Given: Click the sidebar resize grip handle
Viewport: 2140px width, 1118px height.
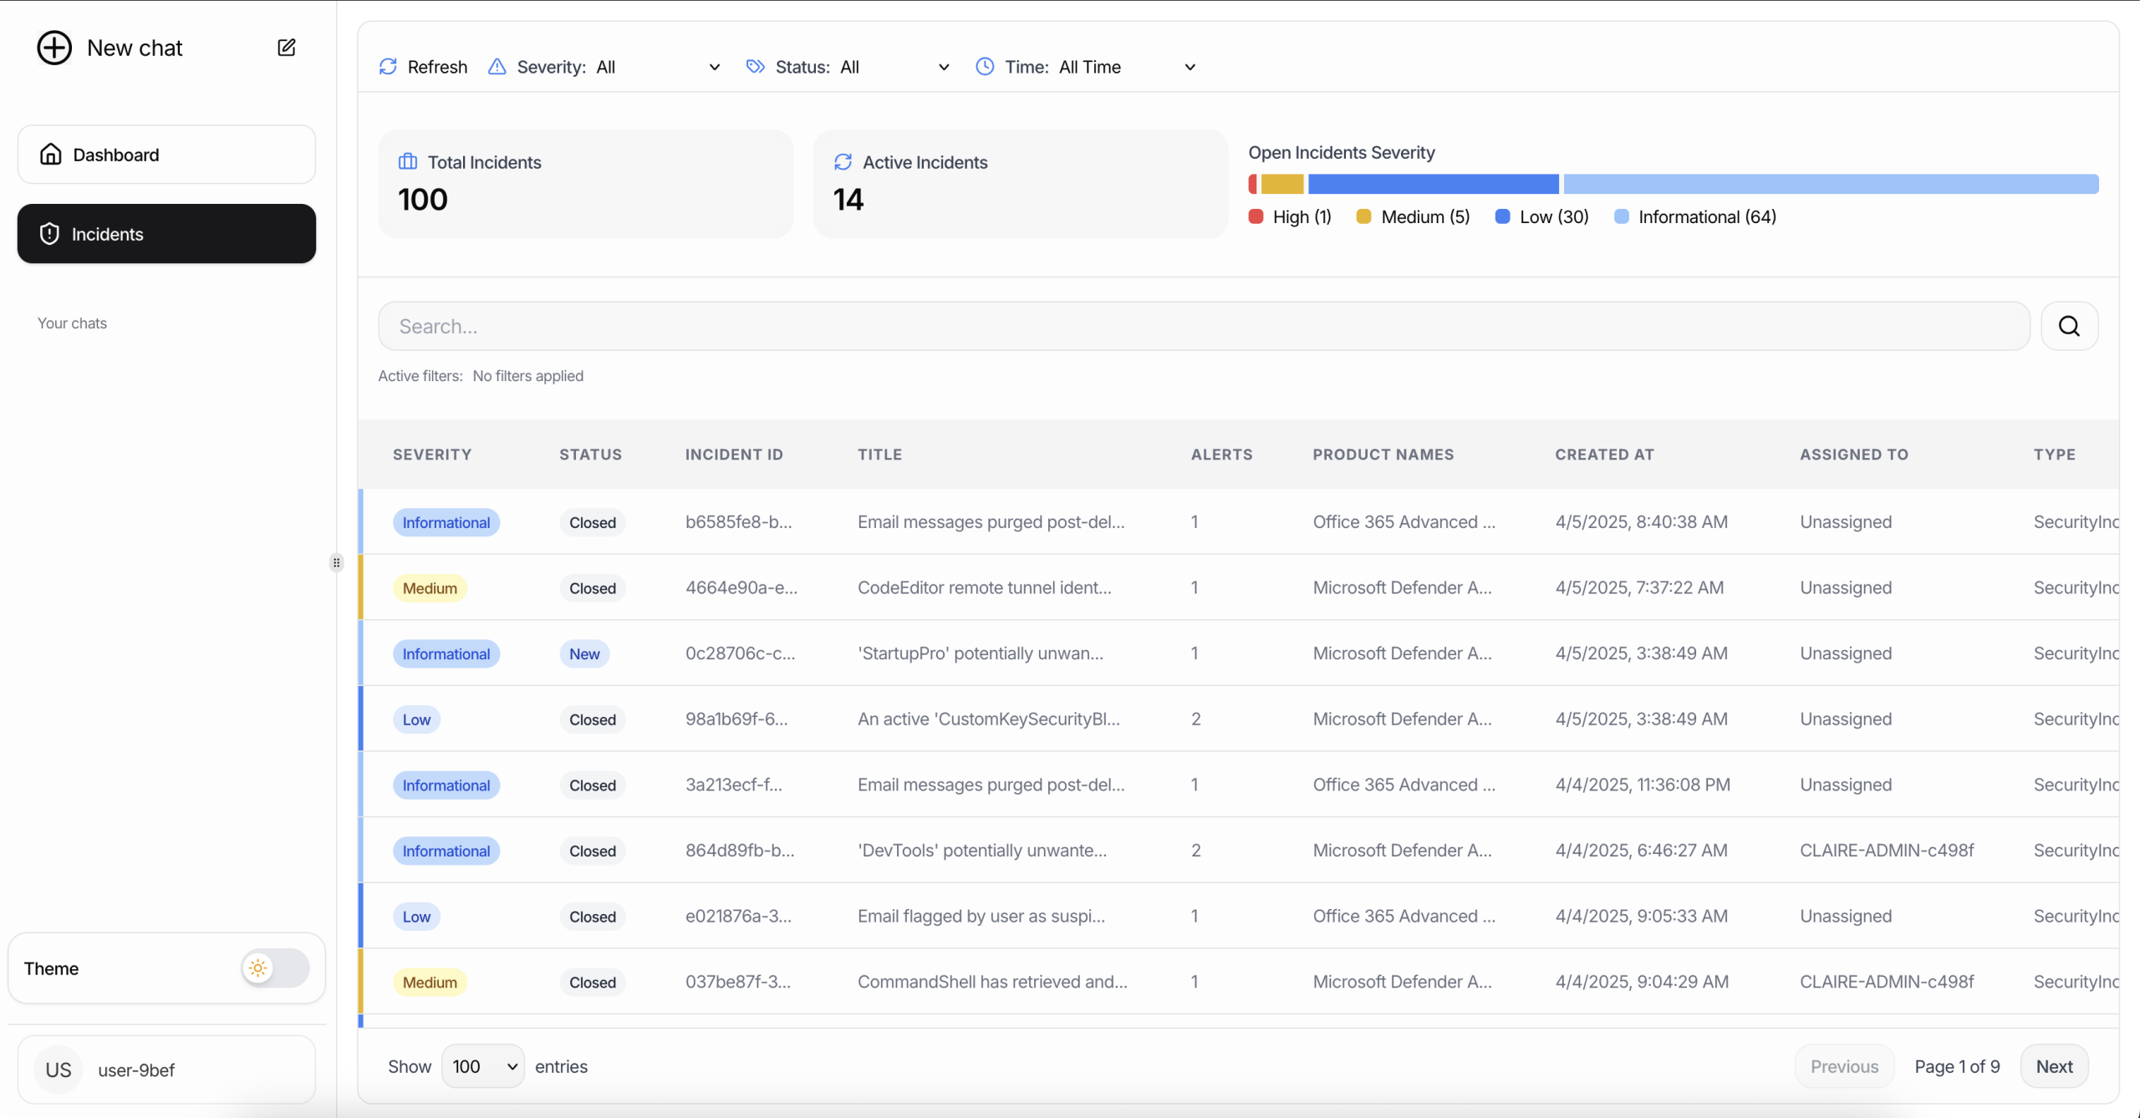Looking at the screenshot, I should 336,562.
